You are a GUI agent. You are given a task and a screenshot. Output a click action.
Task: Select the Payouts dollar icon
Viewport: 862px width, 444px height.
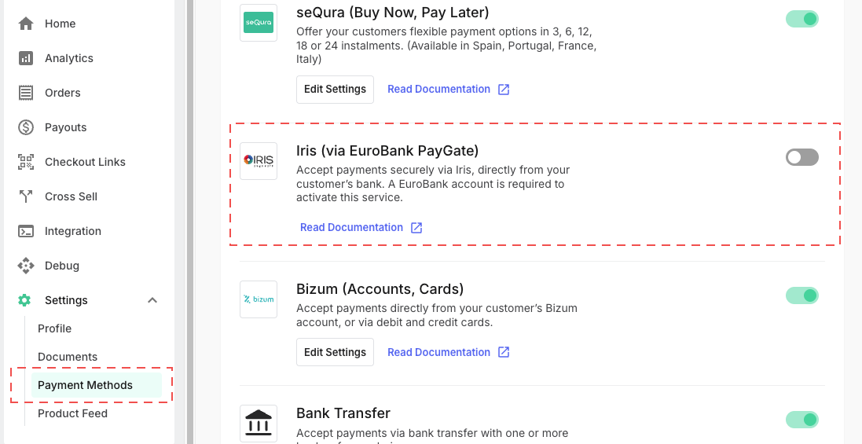[26, 127]
